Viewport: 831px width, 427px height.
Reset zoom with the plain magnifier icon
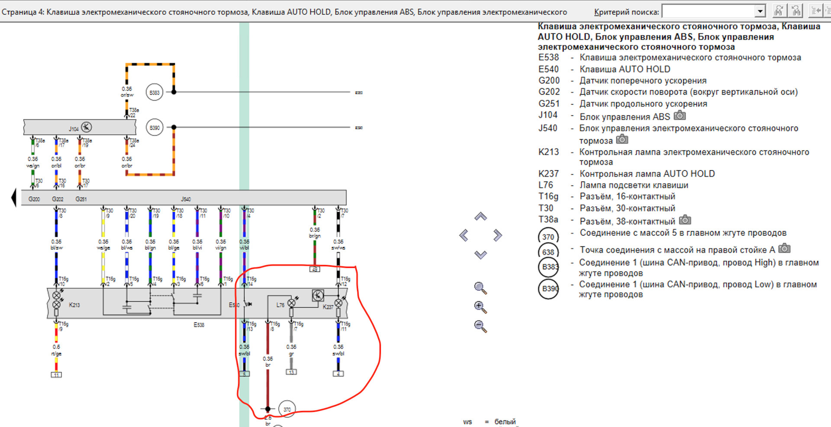point(480,288)
